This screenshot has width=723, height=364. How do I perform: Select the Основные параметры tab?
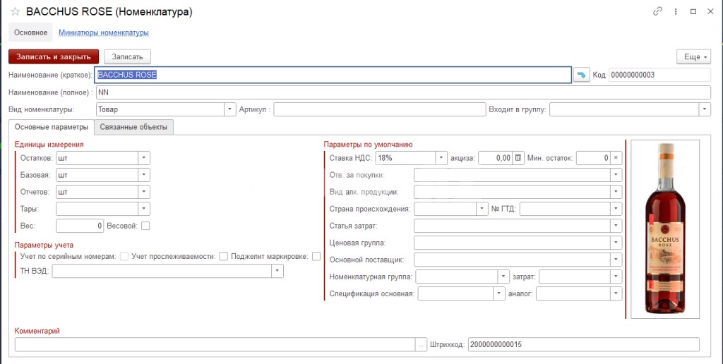click(x=51, y=127)
